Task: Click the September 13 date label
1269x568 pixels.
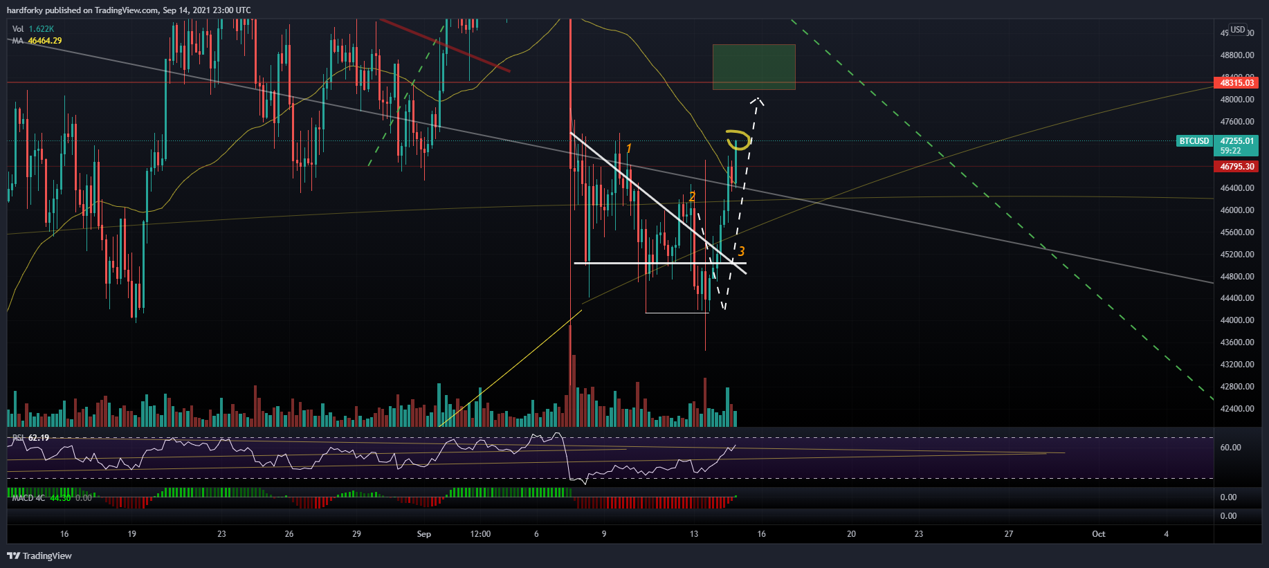Action: 694,534
